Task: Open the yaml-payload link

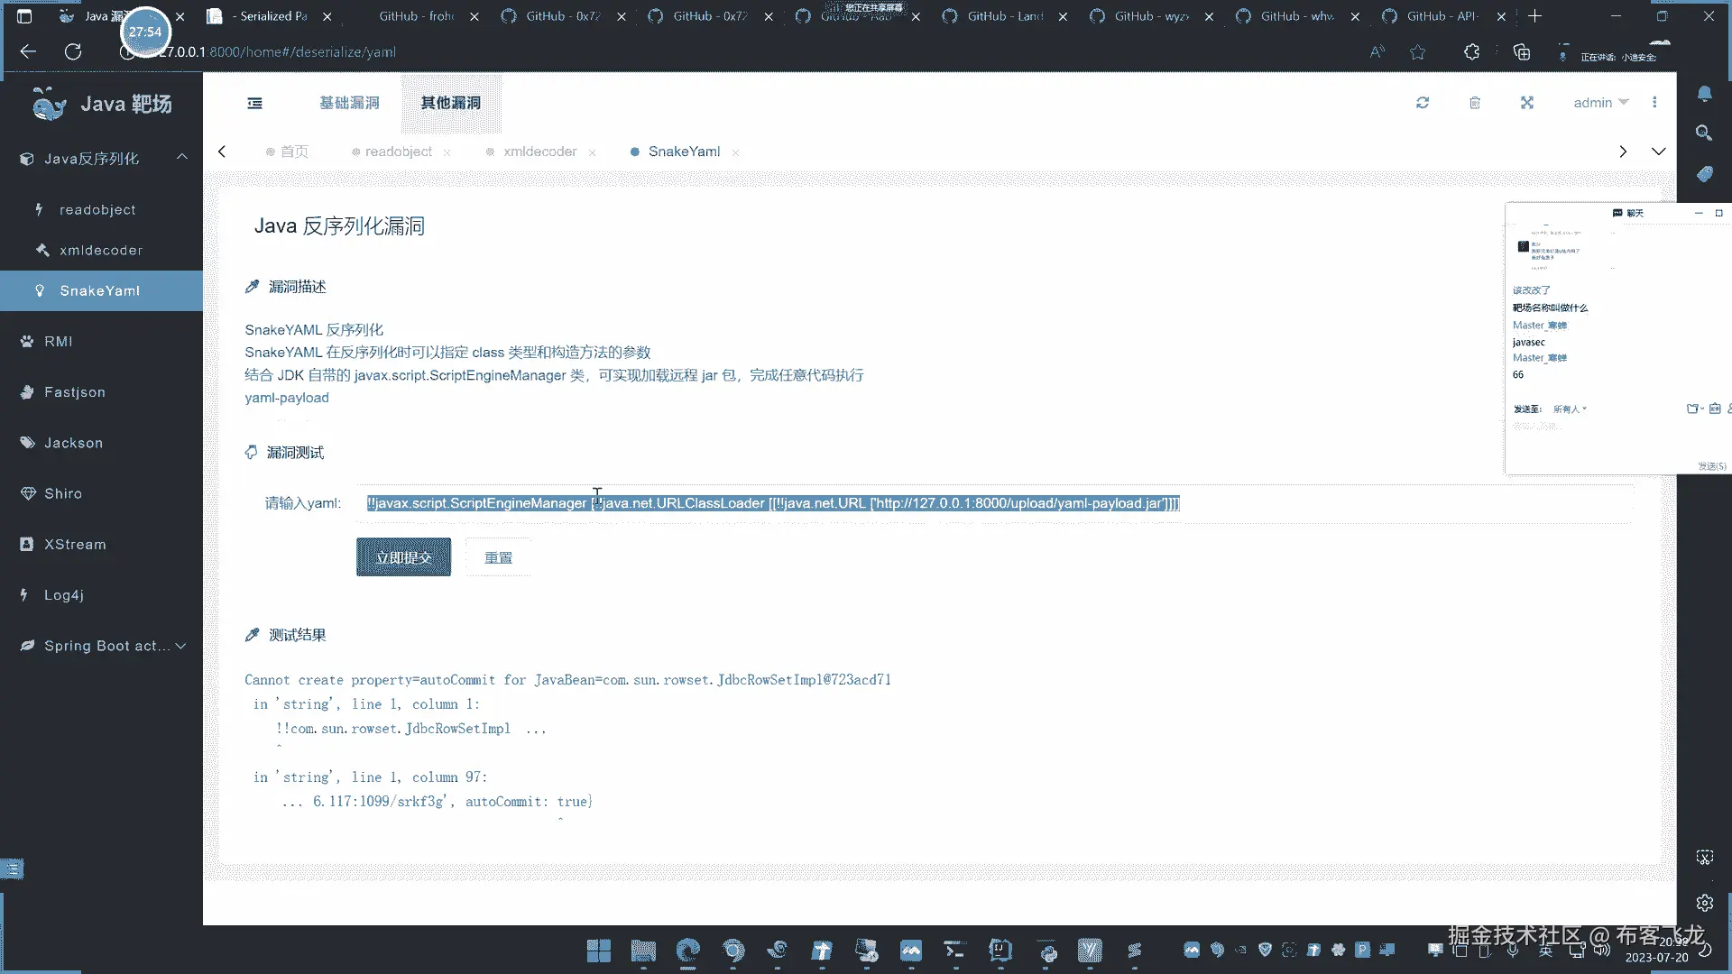Action: (287, 398)
